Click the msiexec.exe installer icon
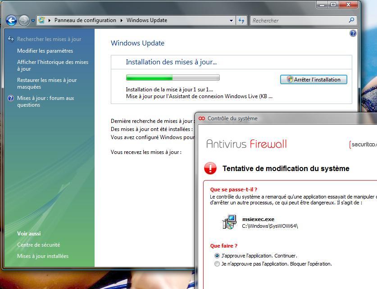This screenshot has width=377, height=289. 229,222
